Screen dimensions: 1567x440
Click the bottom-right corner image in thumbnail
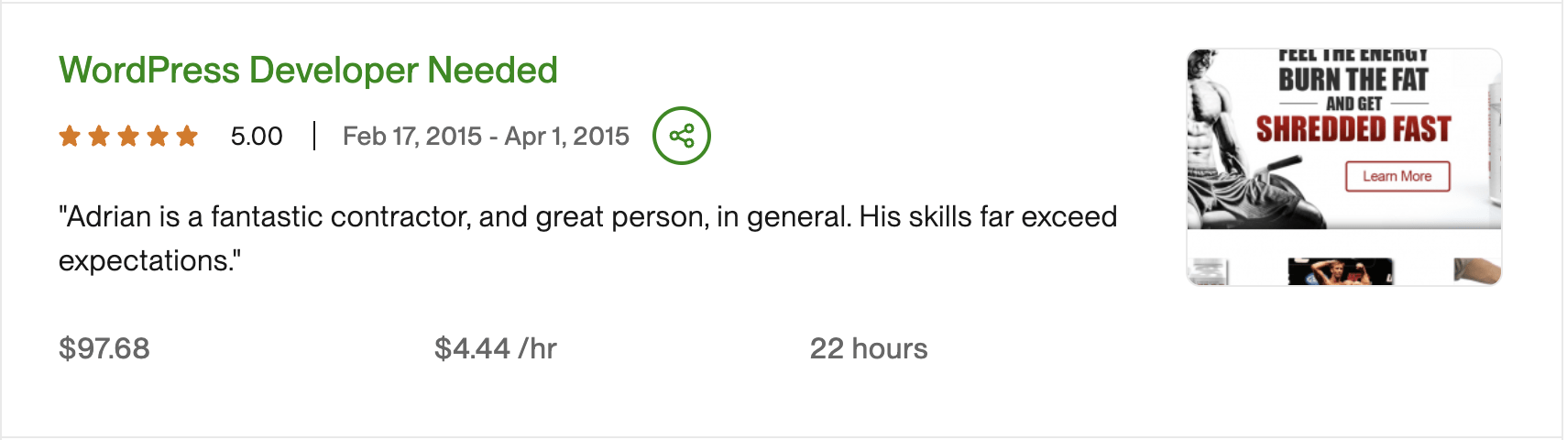click(1475, 270)
